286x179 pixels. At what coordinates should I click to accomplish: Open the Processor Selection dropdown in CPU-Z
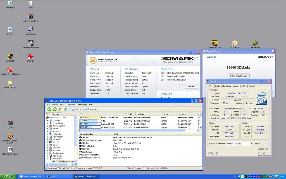(252, 144)
